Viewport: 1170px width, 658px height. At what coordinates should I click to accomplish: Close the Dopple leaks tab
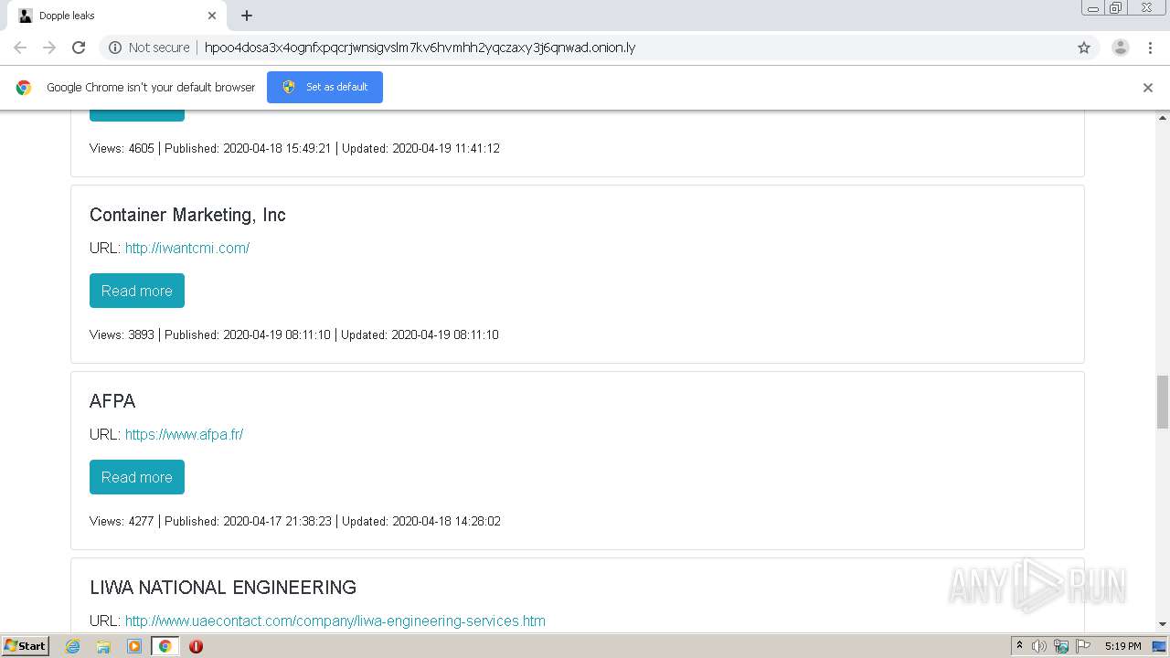pos(212,16)
